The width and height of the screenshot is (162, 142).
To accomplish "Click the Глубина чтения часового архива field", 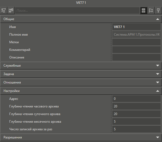I will click(x=136, y=106).
